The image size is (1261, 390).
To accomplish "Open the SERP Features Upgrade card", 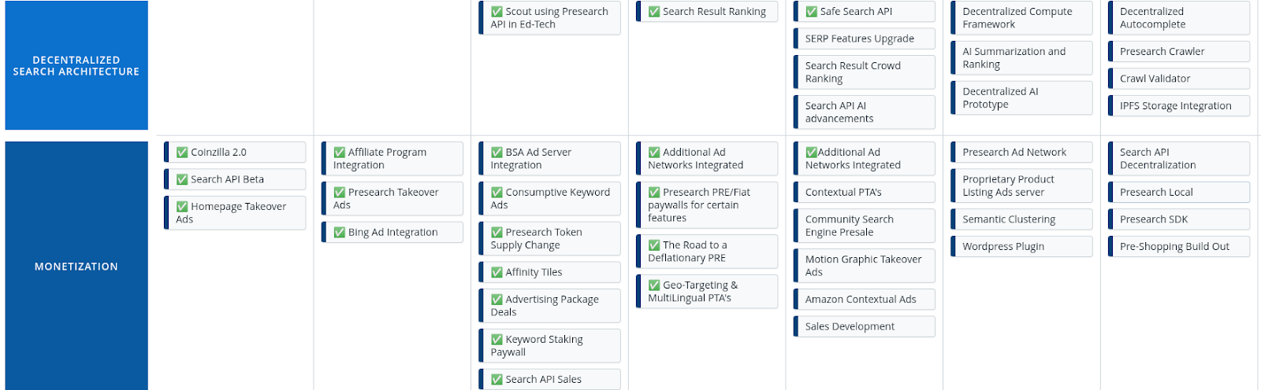I will (x=865, y=39).
